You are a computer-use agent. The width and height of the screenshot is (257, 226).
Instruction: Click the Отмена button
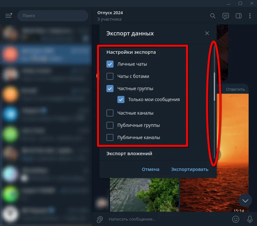coord(151,169)
